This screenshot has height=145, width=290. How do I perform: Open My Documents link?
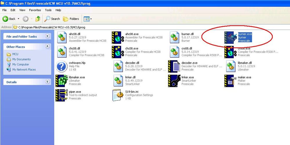pyautogui.click(x=21, y=59)
